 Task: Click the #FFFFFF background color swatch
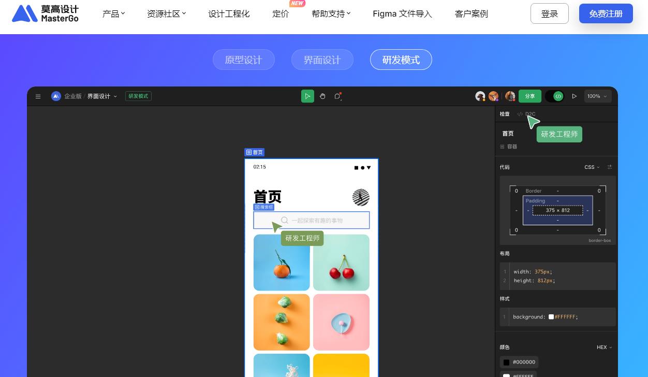click(551, 317)
